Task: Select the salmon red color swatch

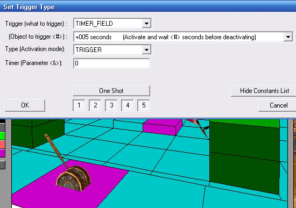Action: (x=3, y=145)
